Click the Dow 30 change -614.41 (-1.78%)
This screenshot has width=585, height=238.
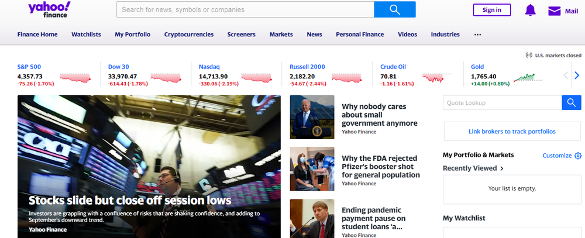tap(128, 84)
